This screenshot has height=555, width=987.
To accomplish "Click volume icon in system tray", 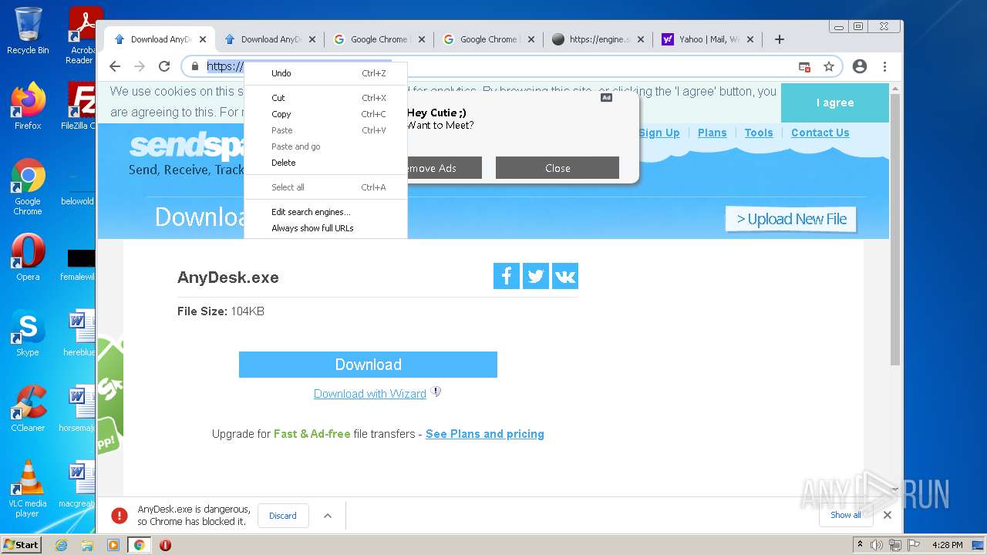I will click(877, 545).
